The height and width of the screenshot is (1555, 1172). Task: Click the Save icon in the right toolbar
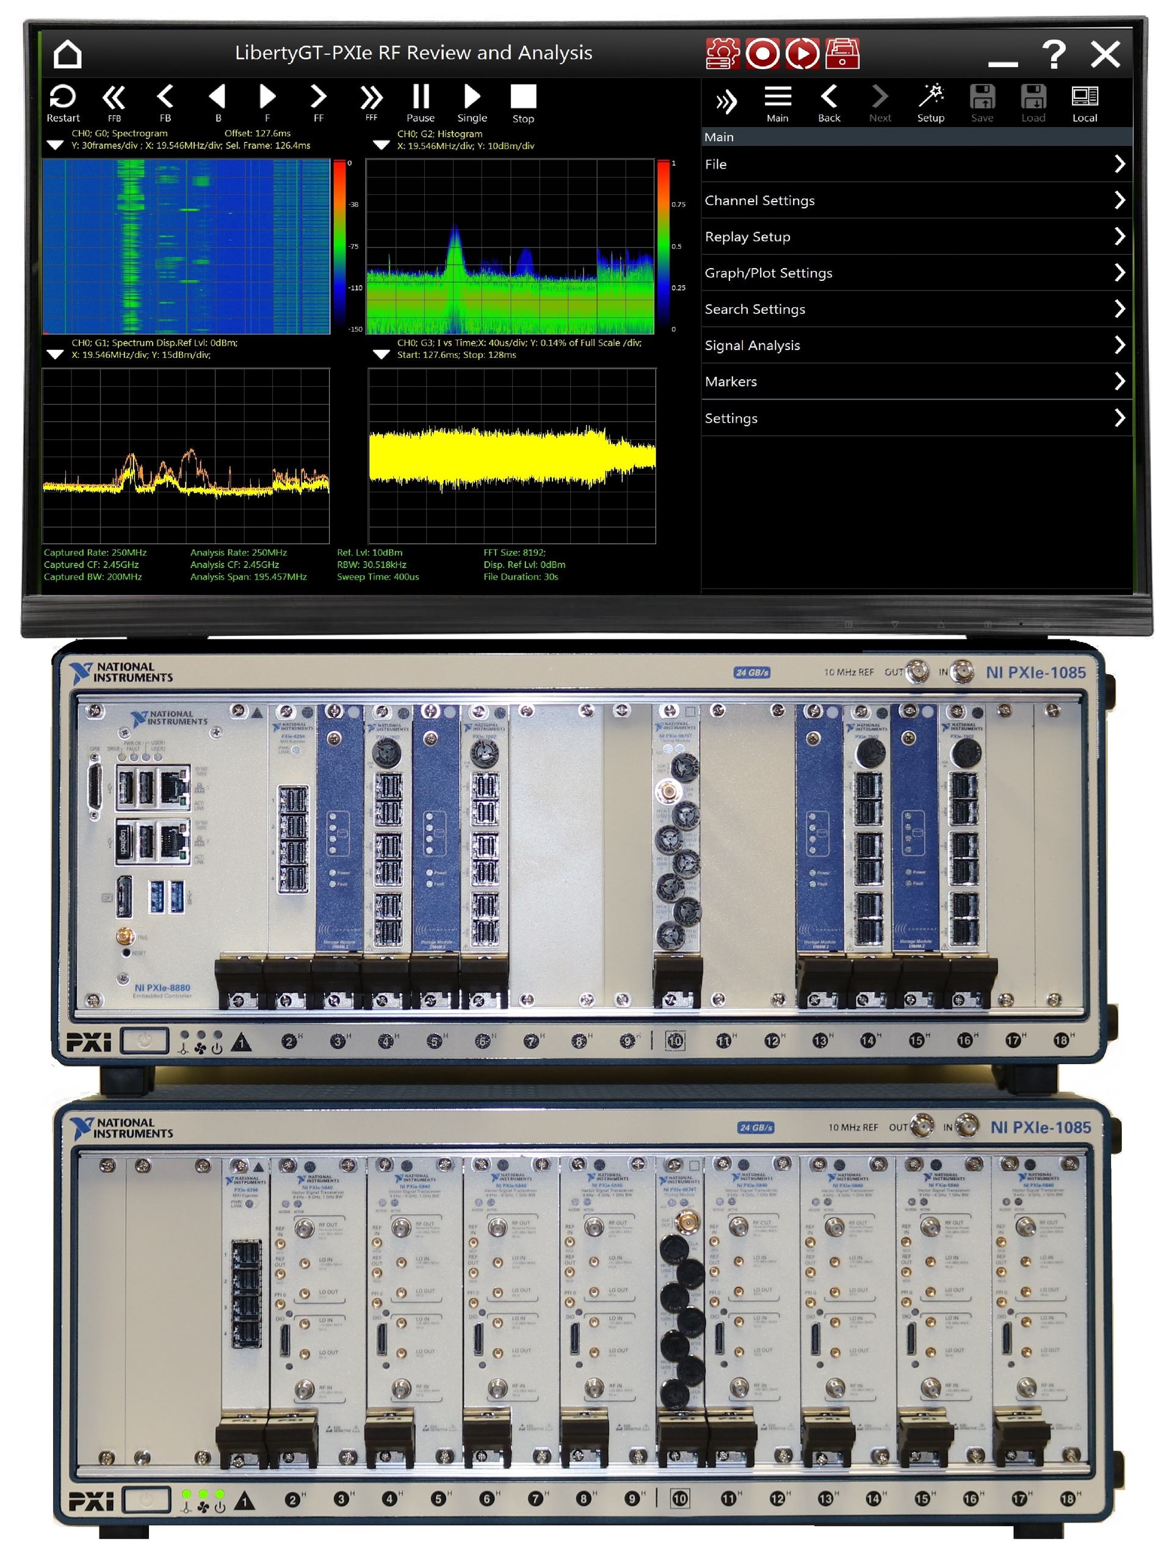coord(982,98)
